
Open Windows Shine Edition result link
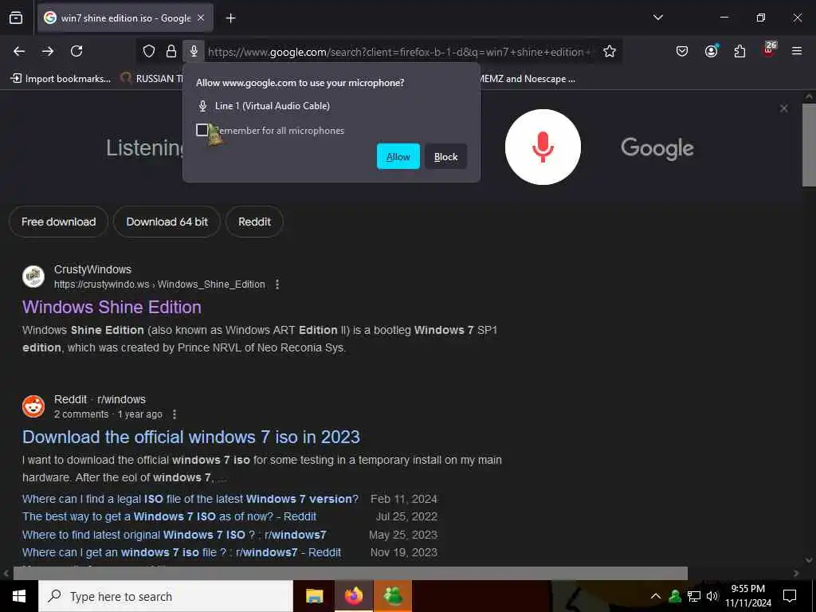pos(112,307)
